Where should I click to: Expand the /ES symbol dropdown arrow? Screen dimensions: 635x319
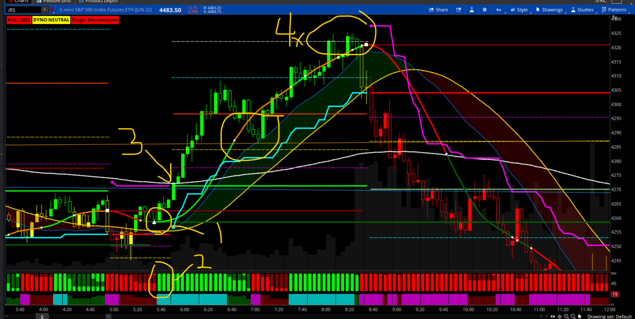point(44,10)
